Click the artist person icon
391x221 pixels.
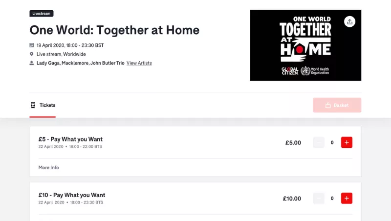pos(32,63)
